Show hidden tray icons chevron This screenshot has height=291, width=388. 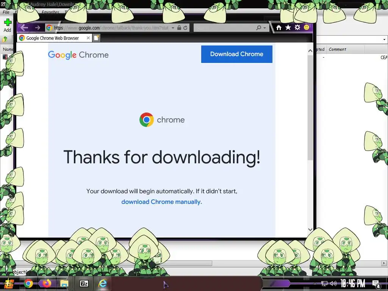tap(315, 283)
